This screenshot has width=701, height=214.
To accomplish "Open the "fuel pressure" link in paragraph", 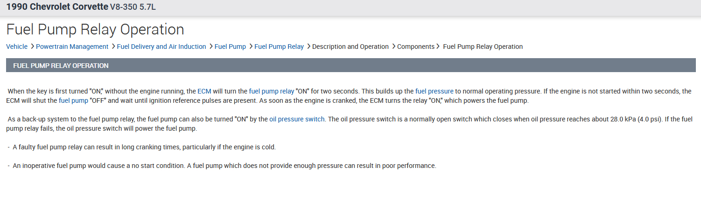I will click(434, 92).
